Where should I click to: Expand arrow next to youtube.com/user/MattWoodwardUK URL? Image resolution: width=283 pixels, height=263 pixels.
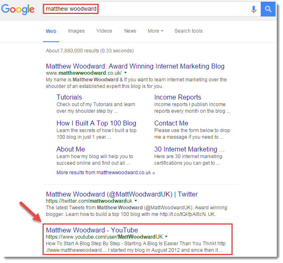click(166, 237)
